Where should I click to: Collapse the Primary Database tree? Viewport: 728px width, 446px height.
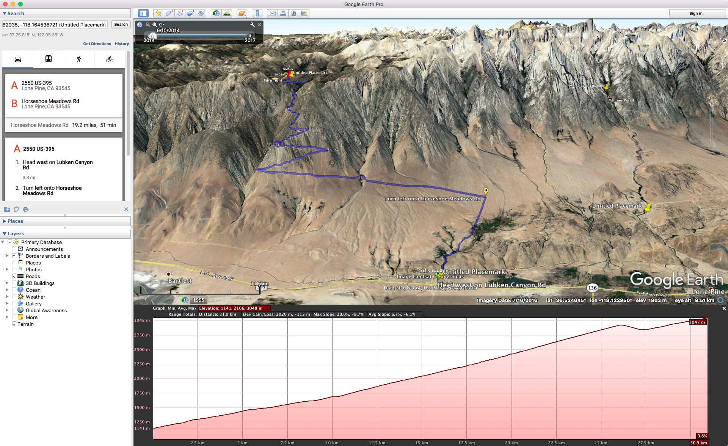click(3, 242)
